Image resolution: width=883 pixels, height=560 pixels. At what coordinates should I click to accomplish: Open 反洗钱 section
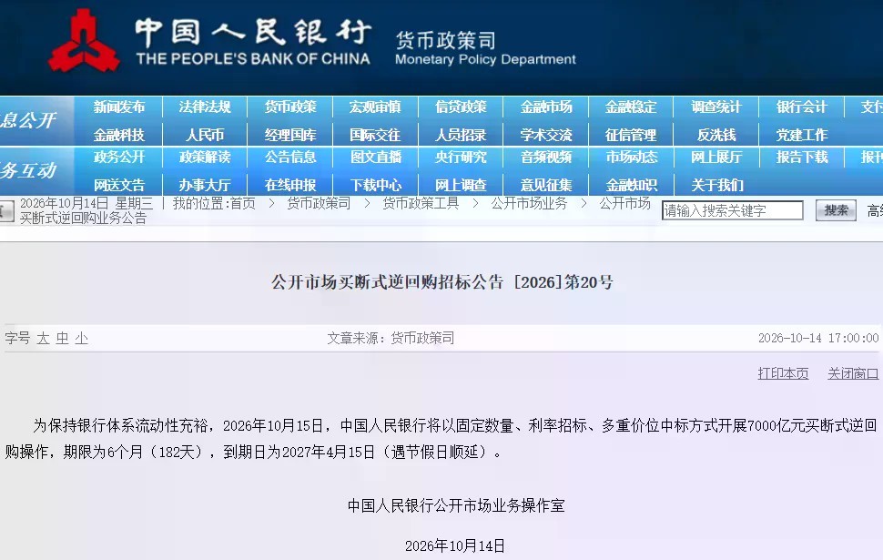[716, 135]
